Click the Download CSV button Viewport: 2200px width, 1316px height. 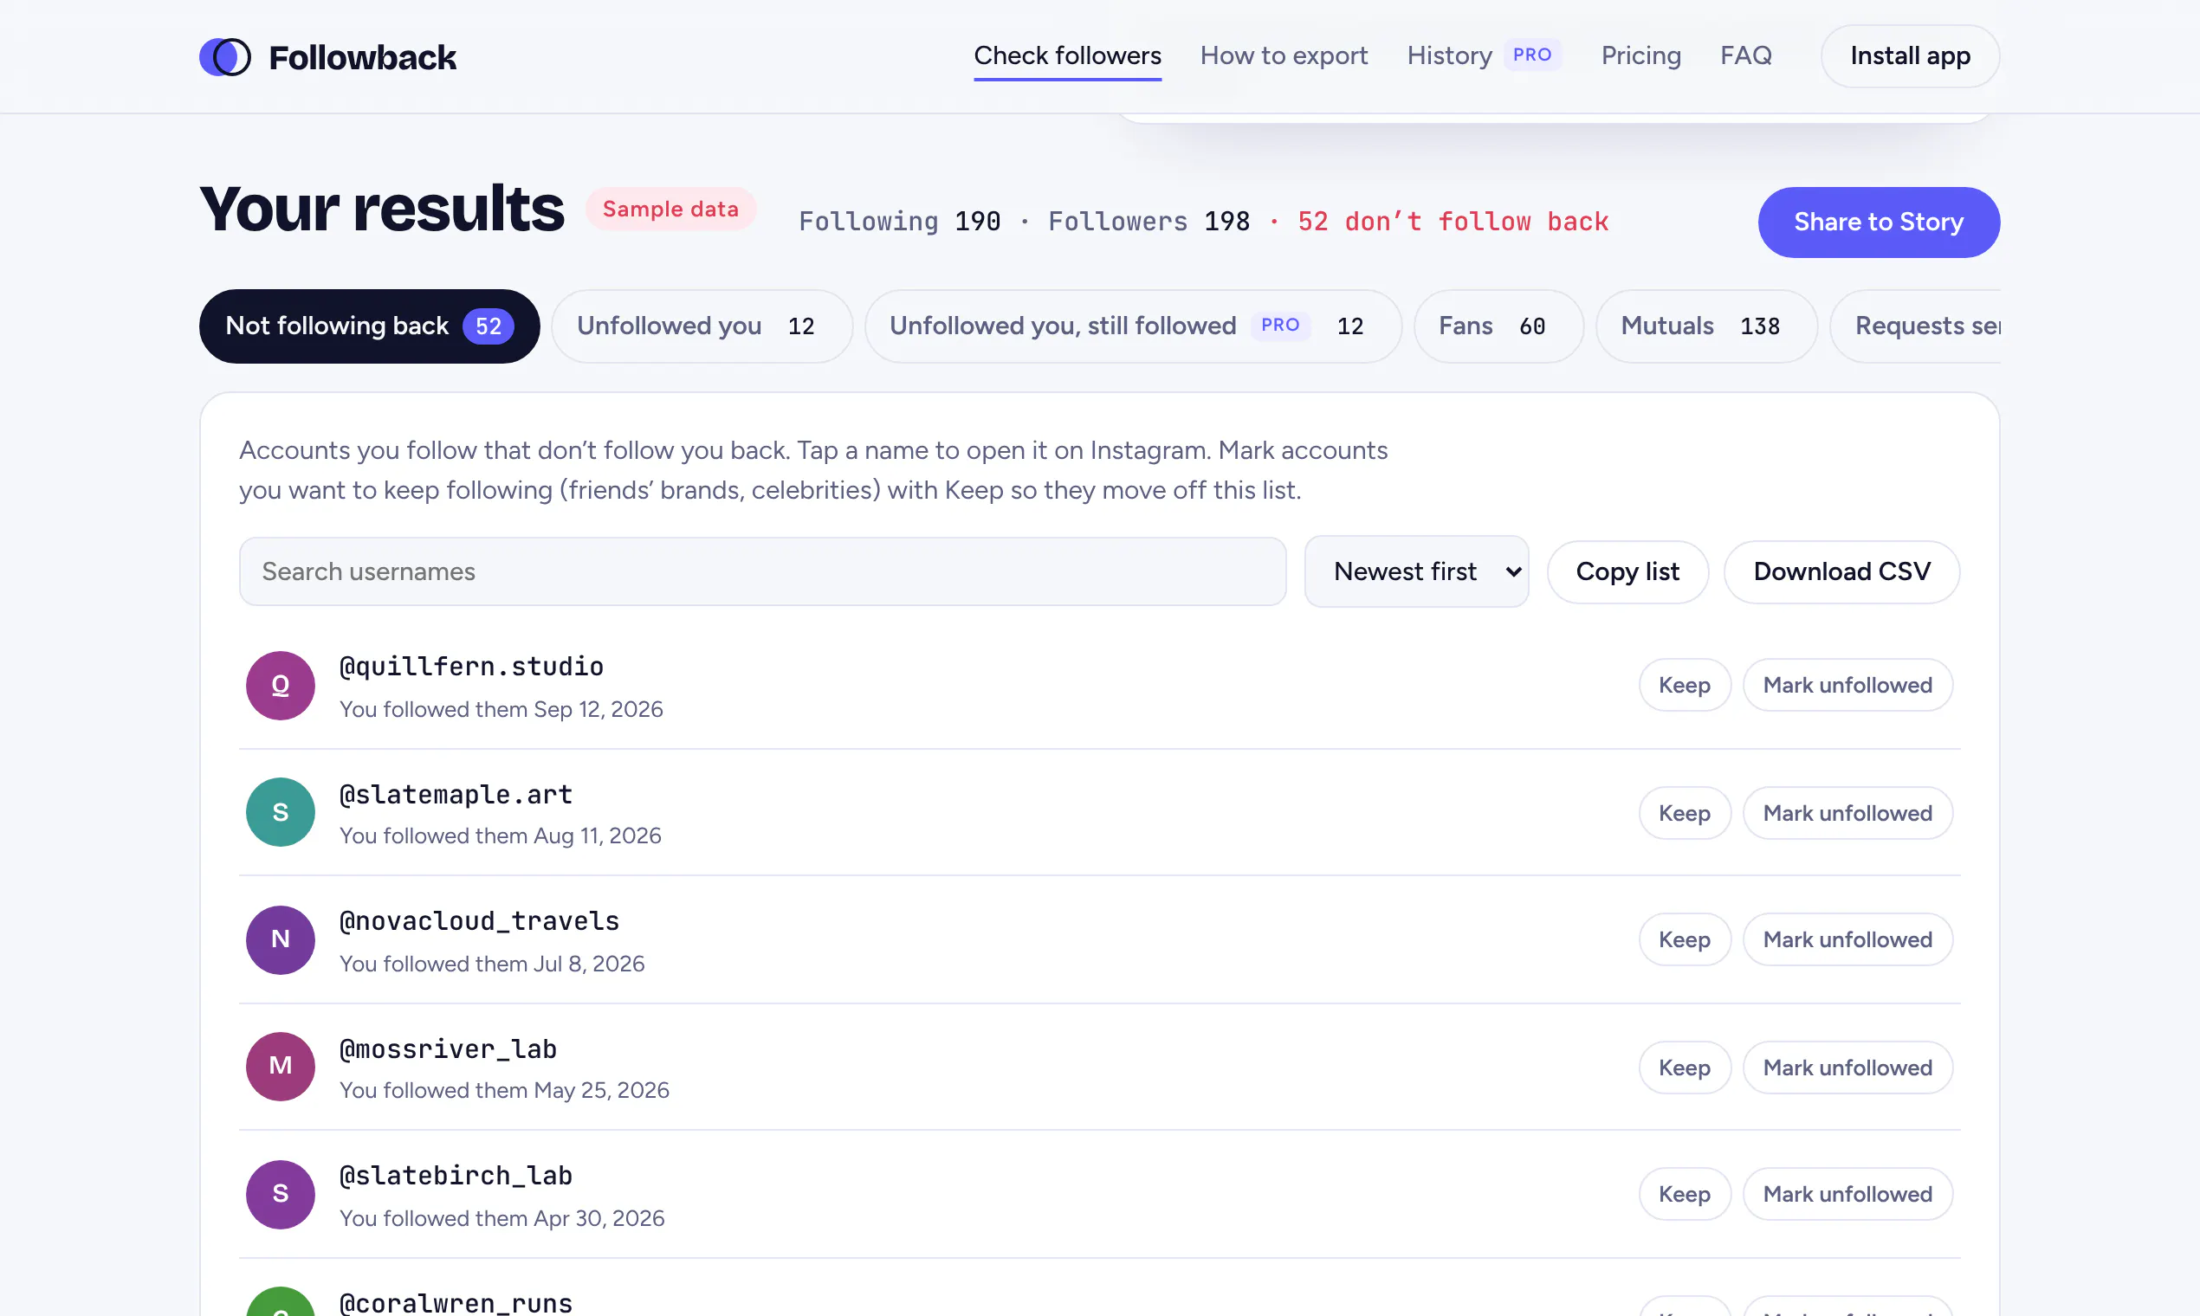[1841, 571]
